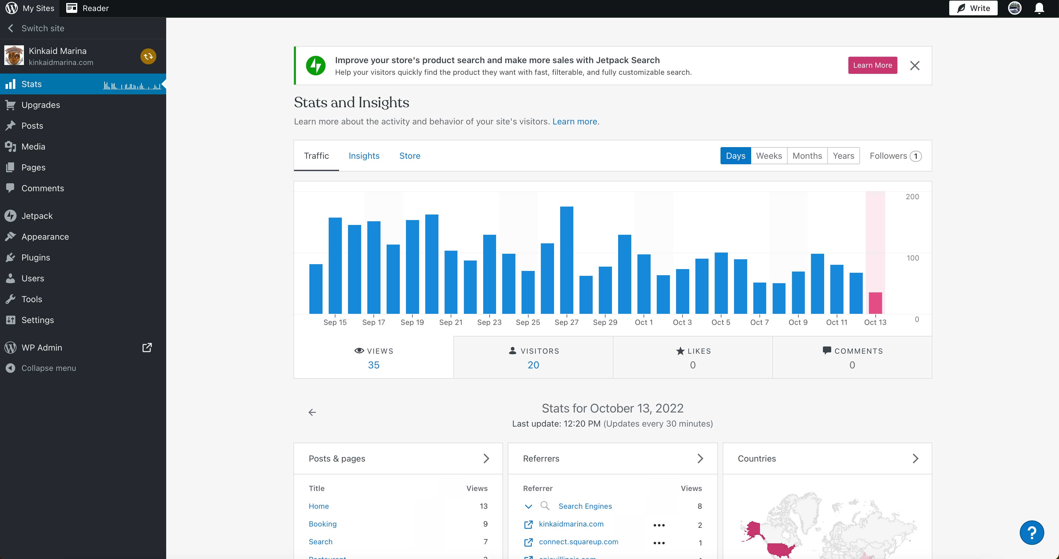Image resolution: width=1059 pixels, height=559 pixels.
Task: Open the Stats section in the sidebar
Action: tap(31, 84)
